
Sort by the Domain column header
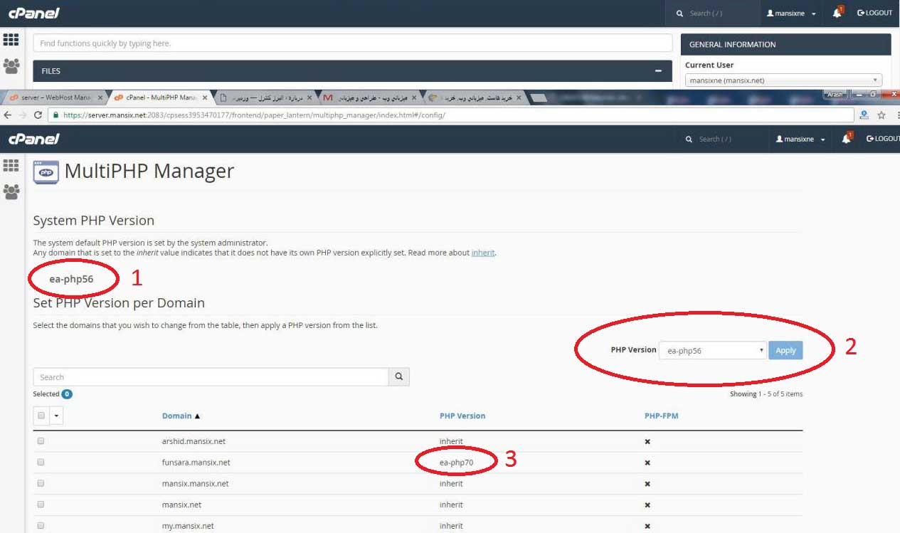[176, 416]
